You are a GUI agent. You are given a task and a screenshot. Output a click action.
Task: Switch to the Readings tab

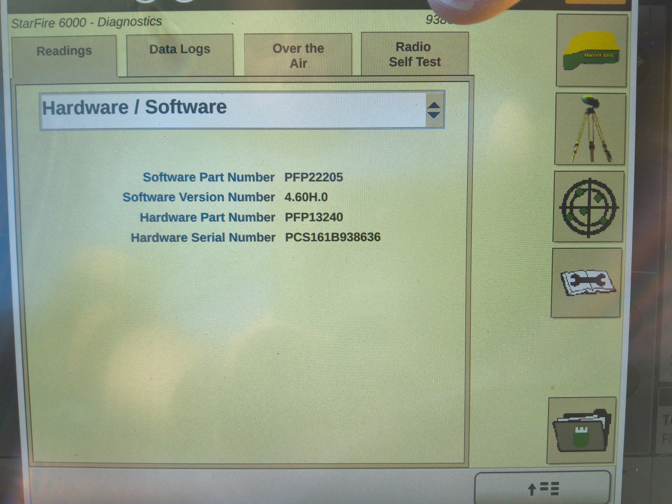(x=64, y=52)
